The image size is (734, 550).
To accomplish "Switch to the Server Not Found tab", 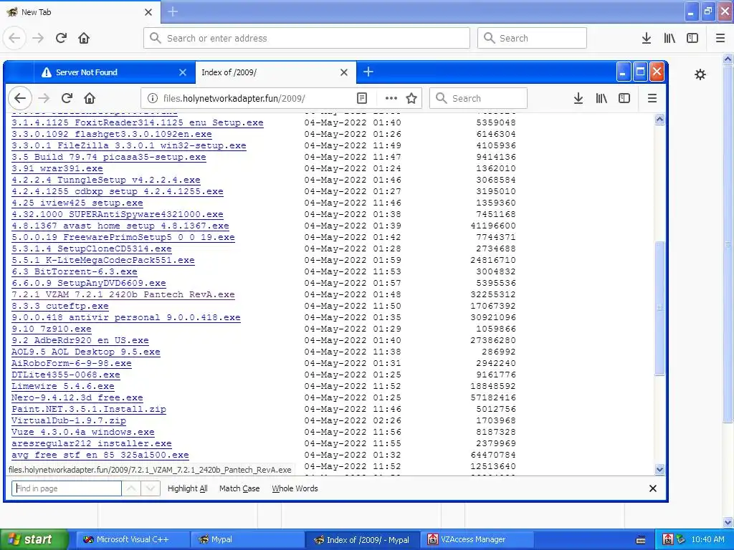I will [114, 72].
